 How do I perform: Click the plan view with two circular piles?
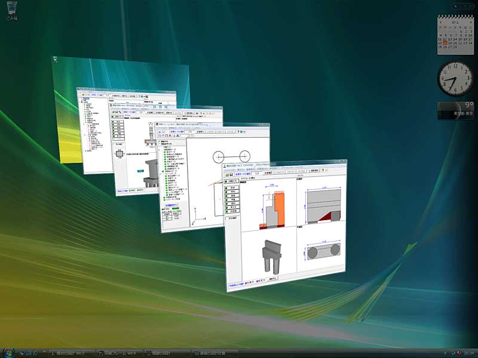coord(323,250)
